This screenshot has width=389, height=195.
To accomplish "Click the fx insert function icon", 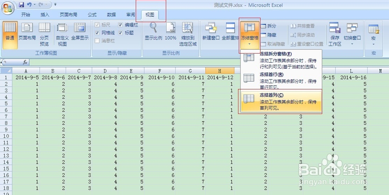I will click(x=25, y=62).
